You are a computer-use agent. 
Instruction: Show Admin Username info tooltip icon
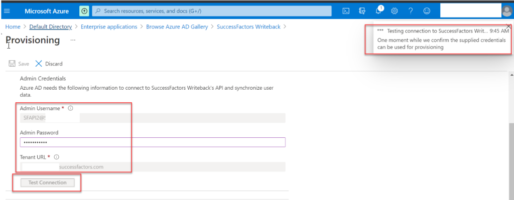click(70, 108)
